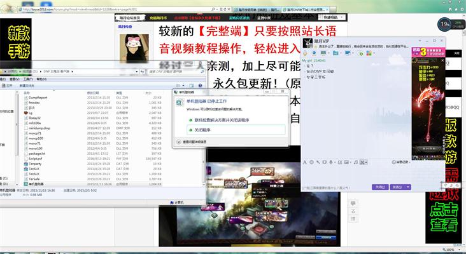Screen dimensions: 466x254
Task: Click the colorful apps grid icon in chat
Action: [x=369, y=53]
